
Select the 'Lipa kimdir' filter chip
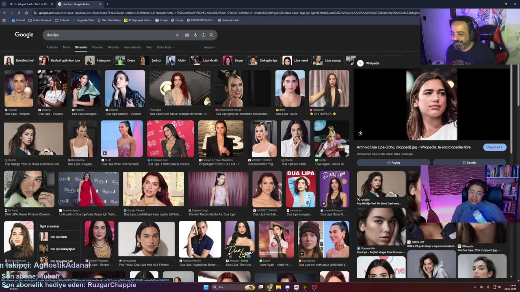point(206,60)
